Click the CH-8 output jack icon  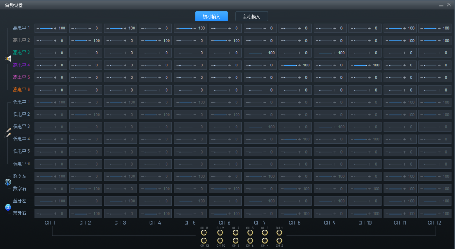coord(236,241)
